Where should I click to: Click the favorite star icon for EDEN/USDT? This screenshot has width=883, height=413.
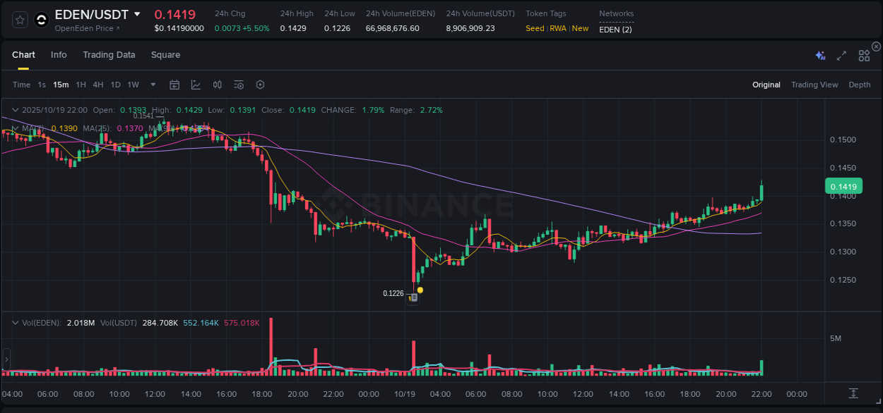coord(19,19)
